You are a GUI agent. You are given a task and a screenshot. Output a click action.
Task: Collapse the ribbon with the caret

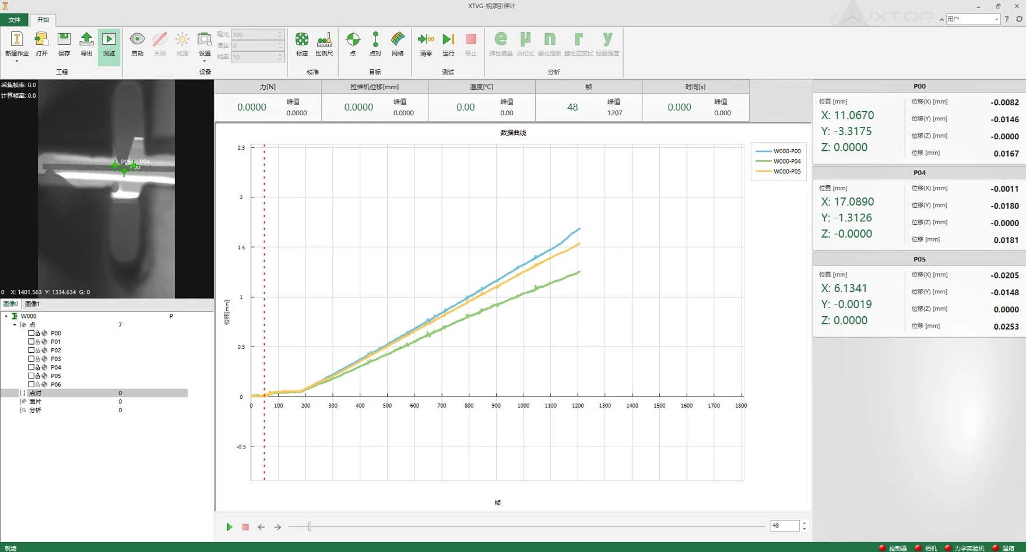tap(941, 20)
